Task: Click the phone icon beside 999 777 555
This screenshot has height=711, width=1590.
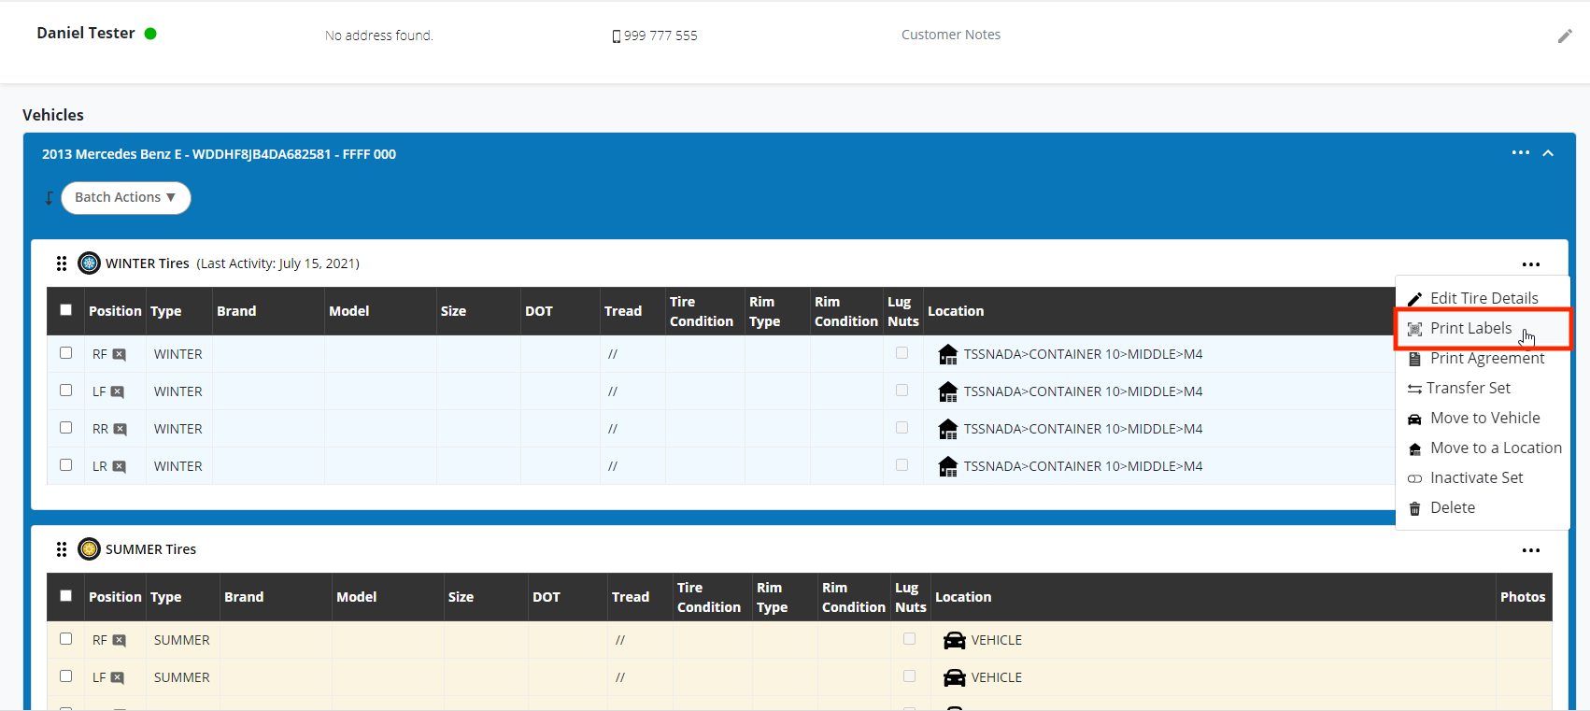Action: pos(617,36)
